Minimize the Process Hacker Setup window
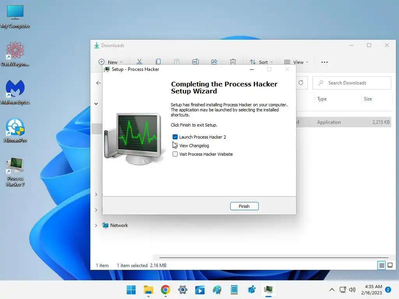 pos(252,69)
